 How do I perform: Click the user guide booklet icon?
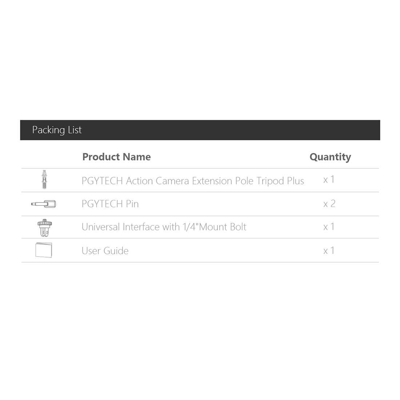tap(44, 250)
